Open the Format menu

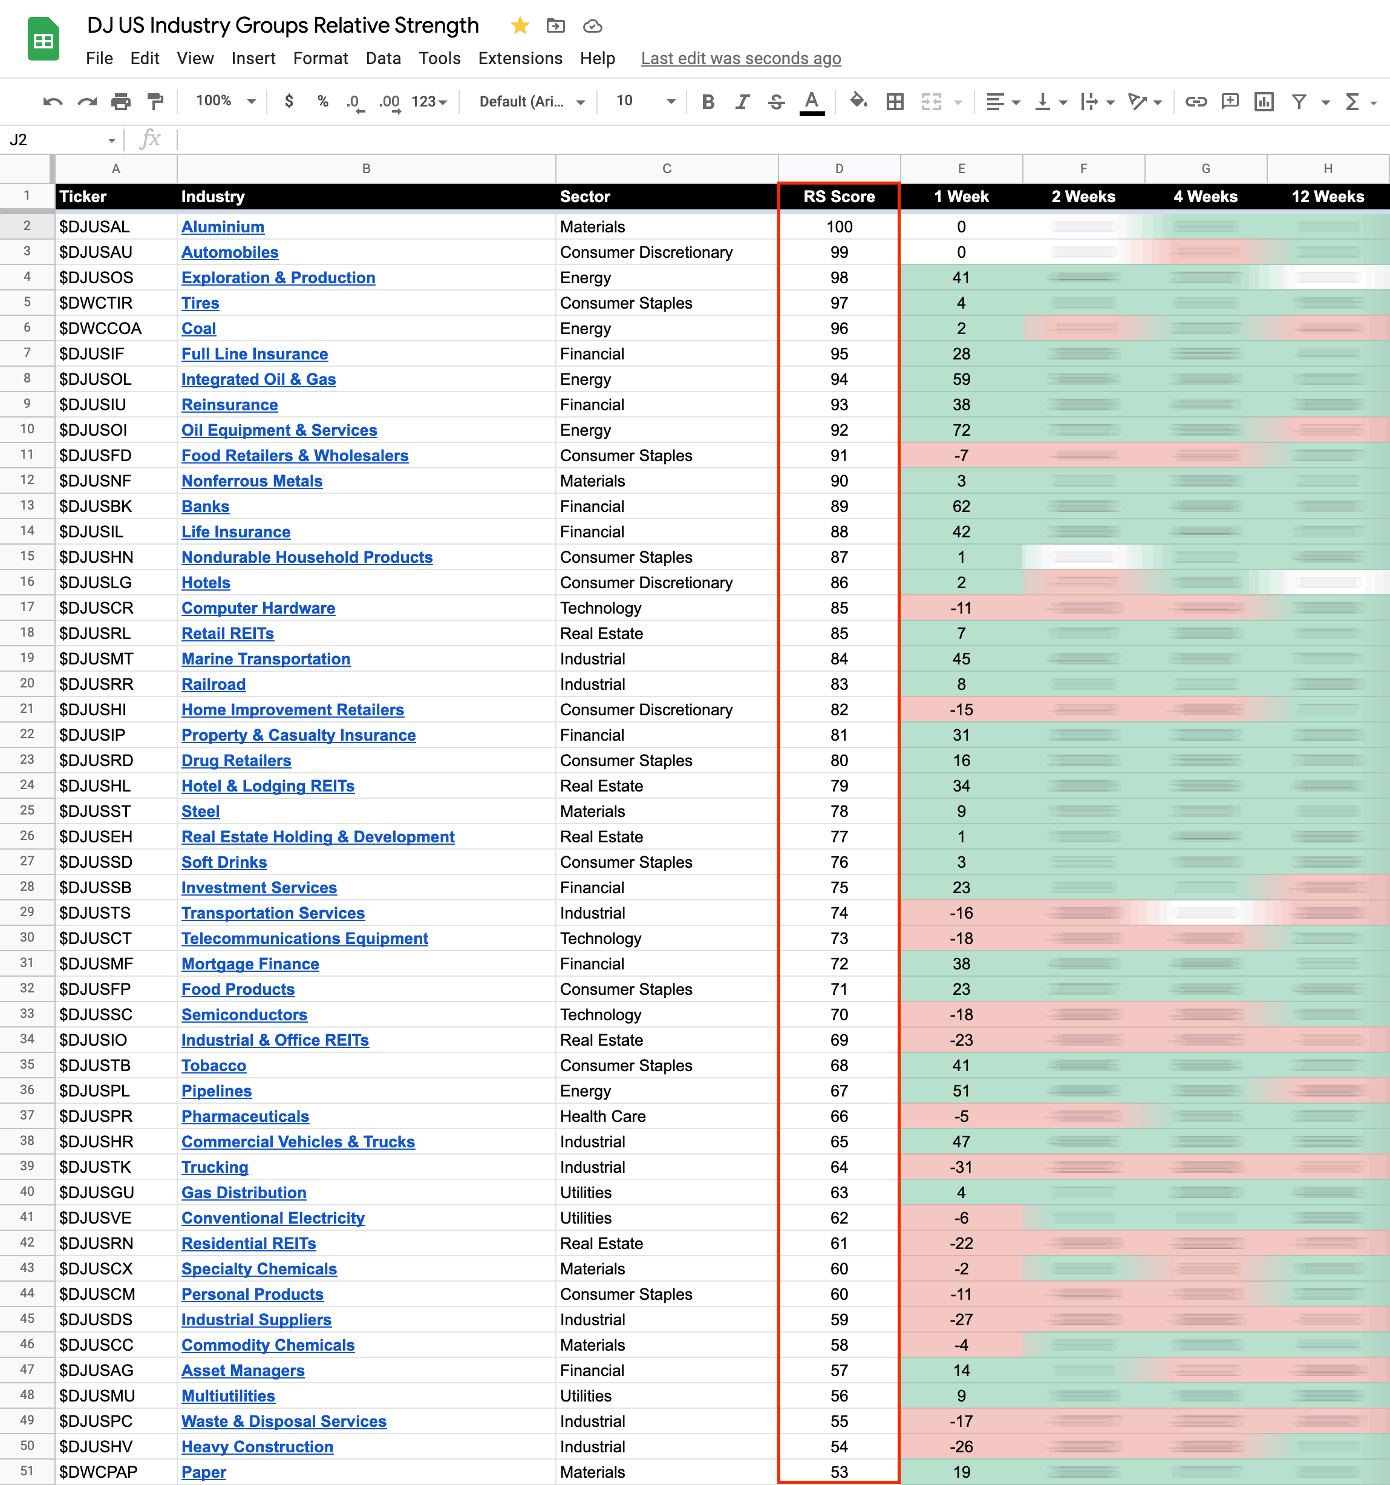click(320, 58)
